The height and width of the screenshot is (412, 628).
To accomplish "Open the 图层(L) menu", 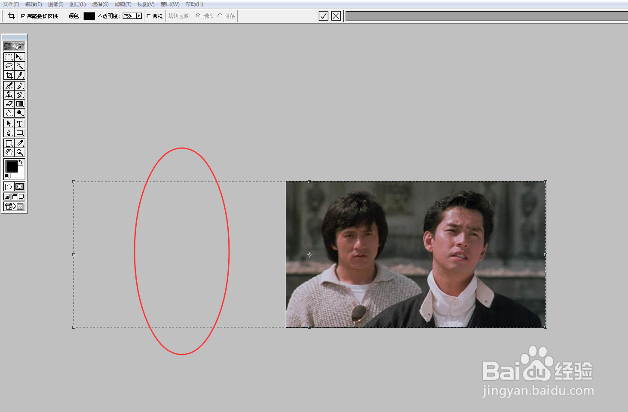I will coord(78,4).
